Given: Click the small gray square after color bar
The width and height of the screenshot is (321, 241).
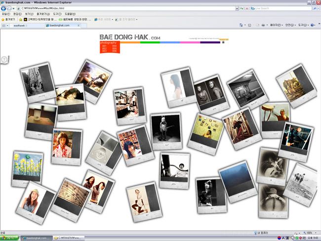Looking at the screenshot, I should [223, 42].
